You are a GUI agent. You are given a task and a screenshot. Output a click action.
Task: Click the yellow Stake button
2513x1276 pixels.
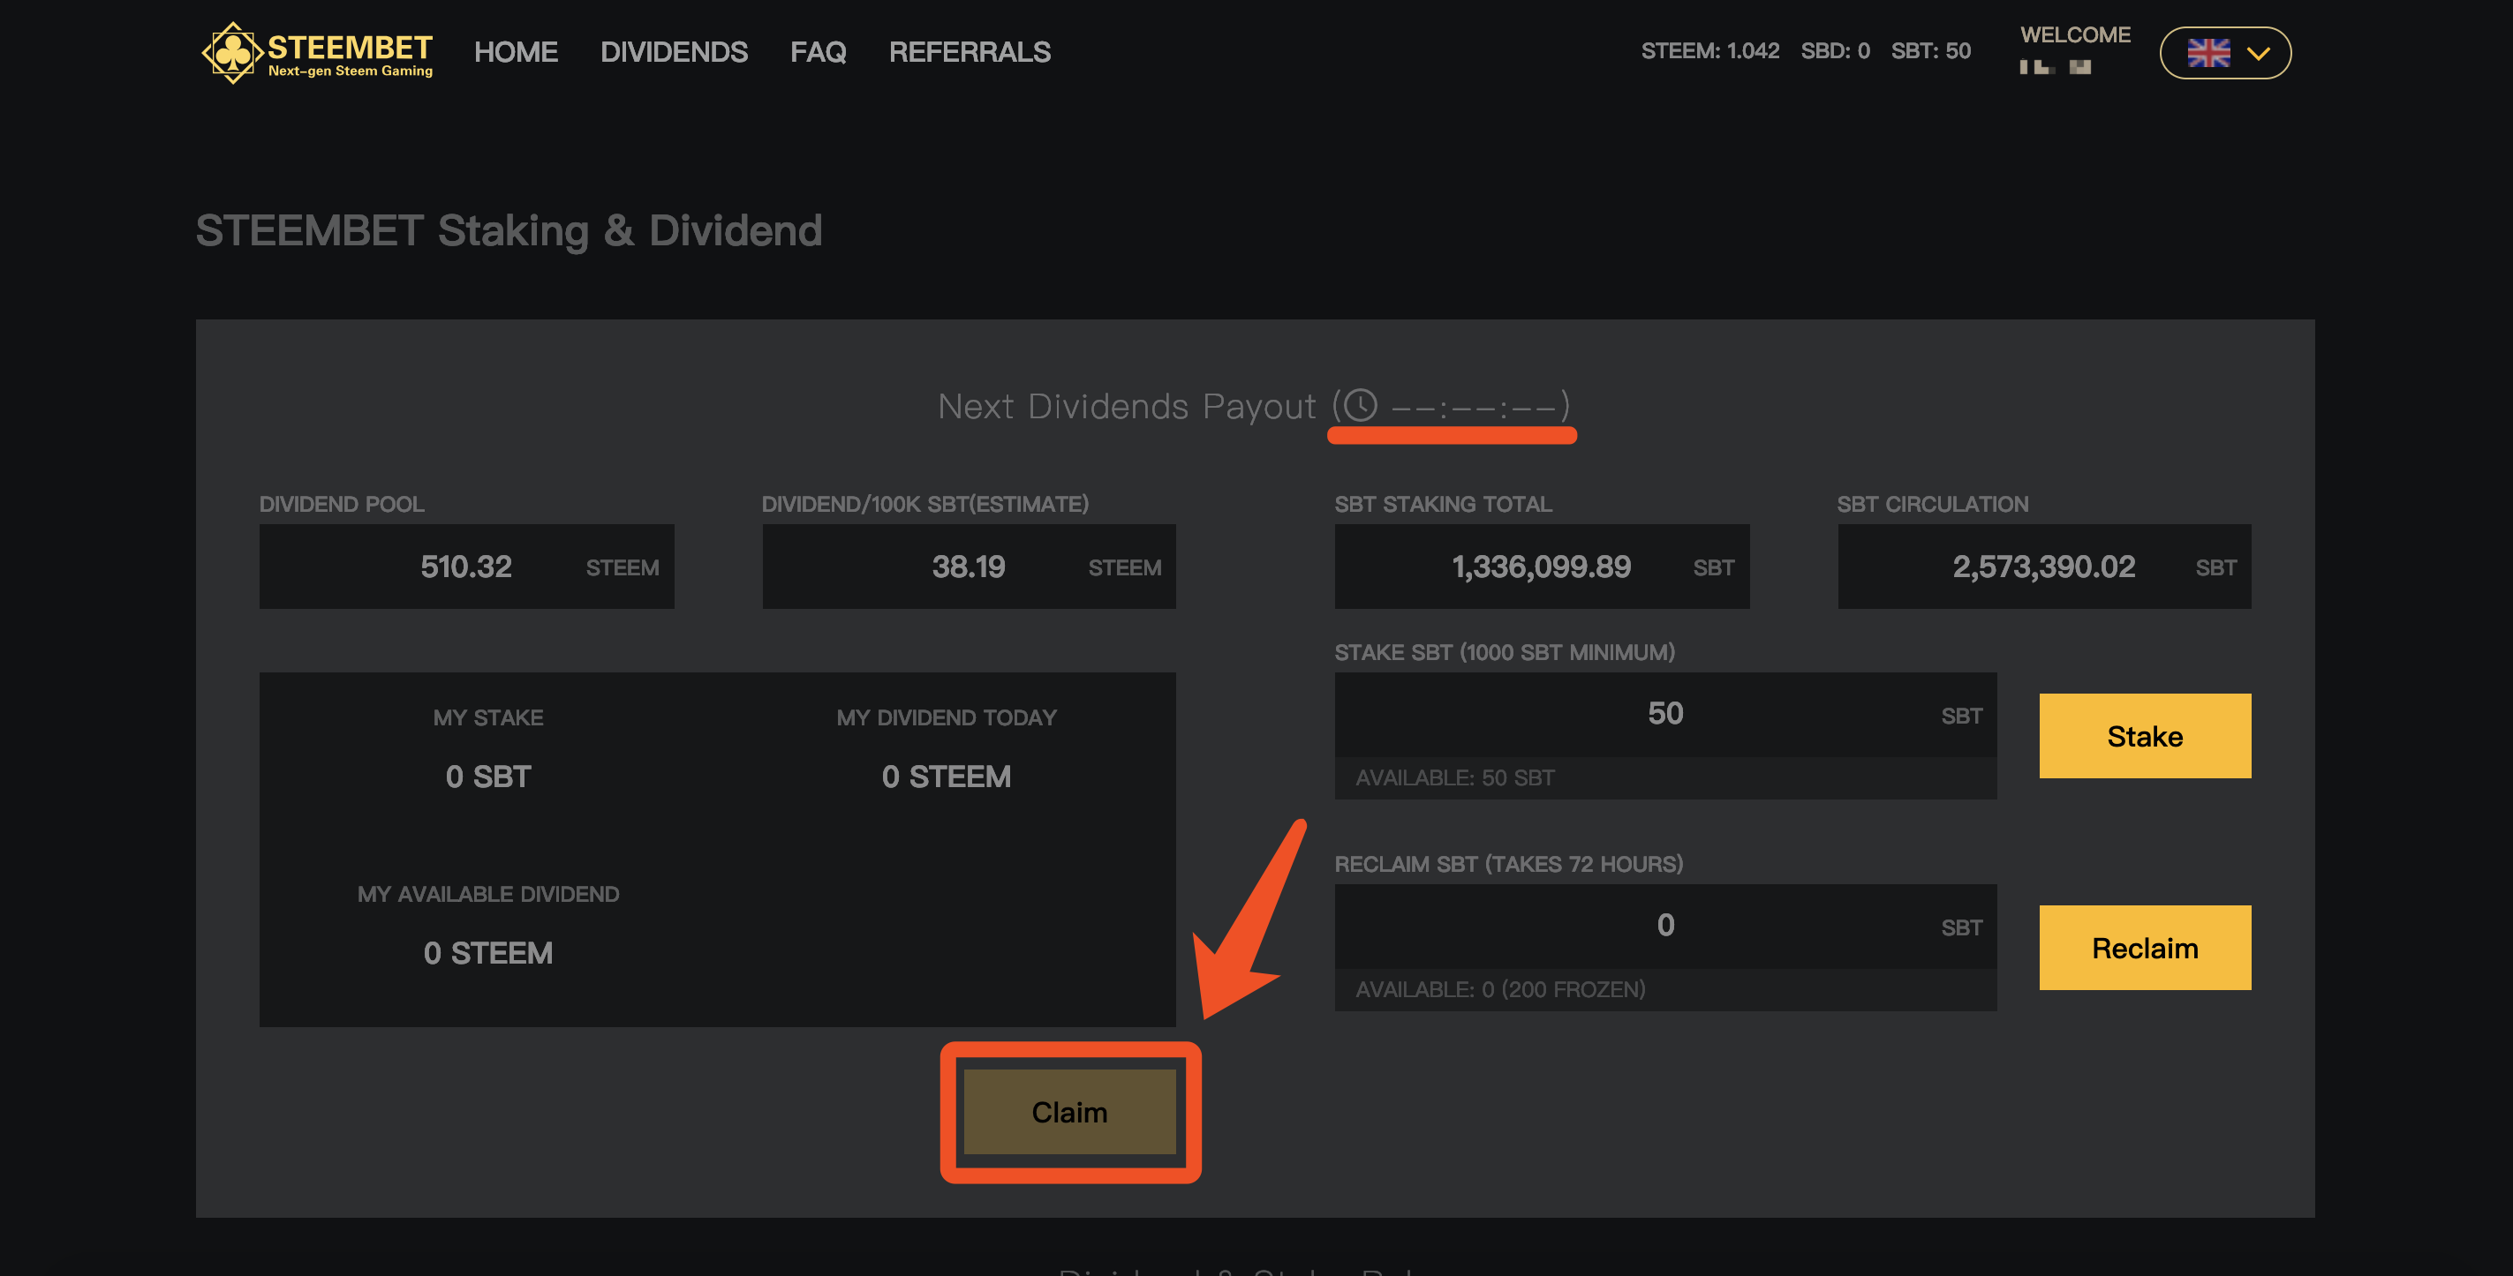2144,736
